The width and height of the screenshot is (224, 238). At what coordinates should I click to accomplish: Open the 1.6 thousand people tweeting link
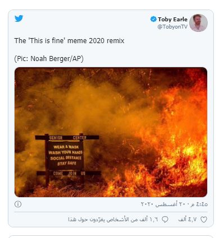[113, 220]
